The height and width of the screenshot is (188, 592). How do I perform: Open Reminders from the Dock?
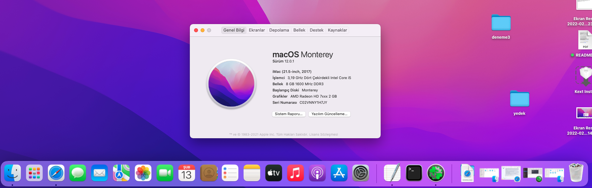coord(230,173)
